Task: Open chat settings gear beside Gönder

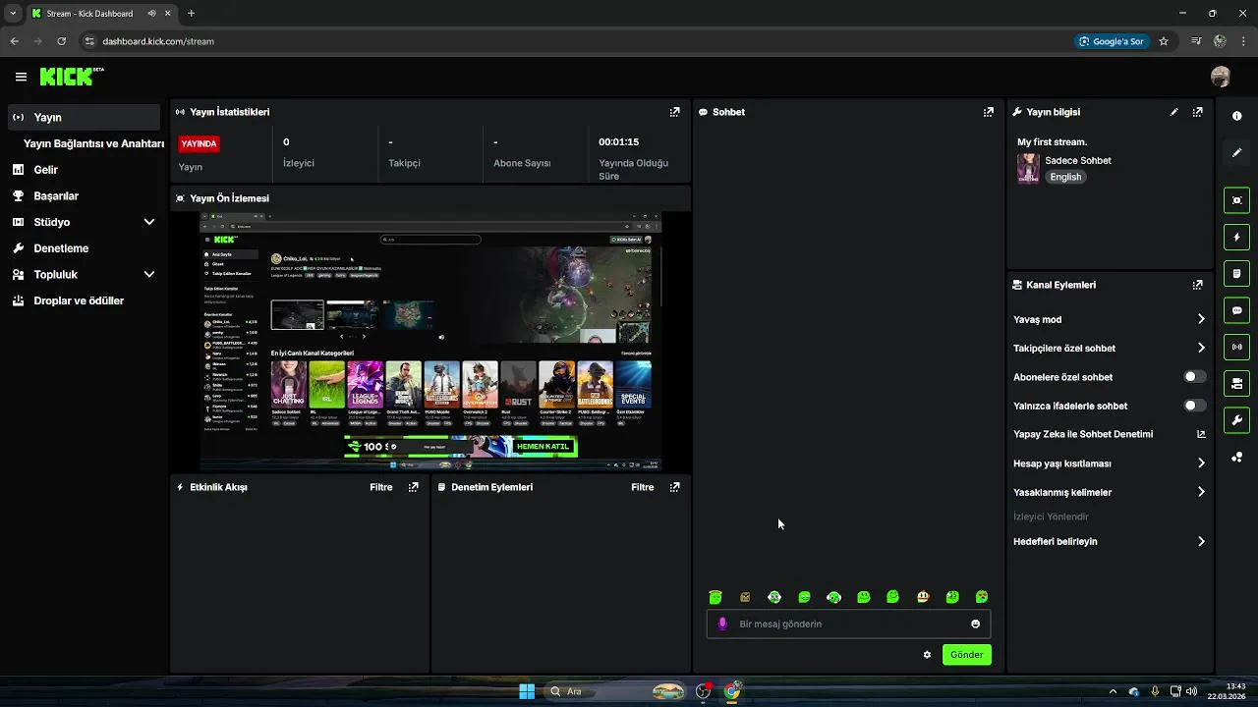Action: click(927, 655)
